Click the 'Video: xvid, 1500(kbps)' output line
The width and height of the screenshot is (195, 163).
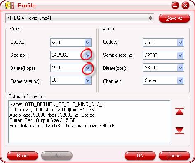pos(53,110)
